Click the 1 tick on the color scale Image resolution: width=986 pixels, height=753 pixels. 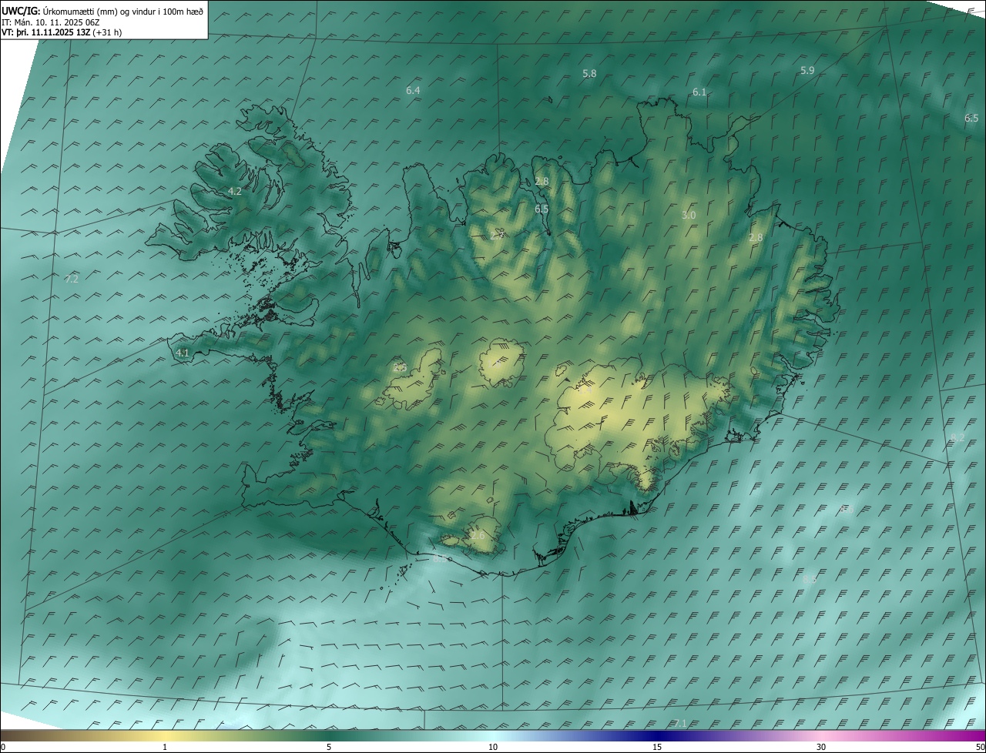click(165, 748)
